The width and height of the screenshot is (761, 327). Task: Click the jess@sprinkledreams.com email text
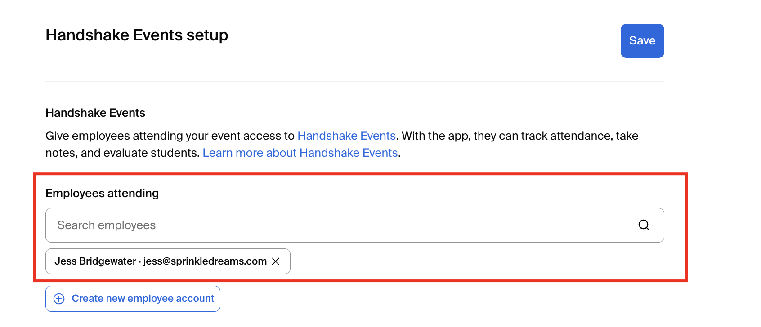(205, 261)
